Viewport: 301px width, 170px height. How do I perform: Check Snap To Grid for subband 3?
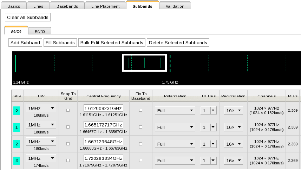68,161
